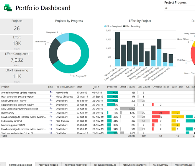The width and height of the screenshot is (195, 166).
Task: Open the Resource Dashboard tab
Action: (106, 164)
